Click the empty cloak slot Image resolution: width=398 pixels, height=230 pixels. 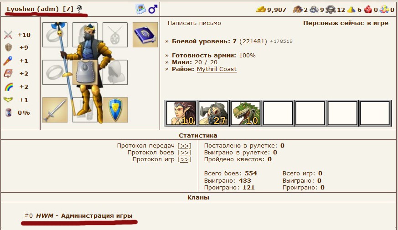(115, 72)
